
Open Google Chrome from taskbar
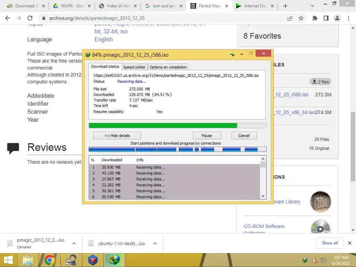click(49, 260)
